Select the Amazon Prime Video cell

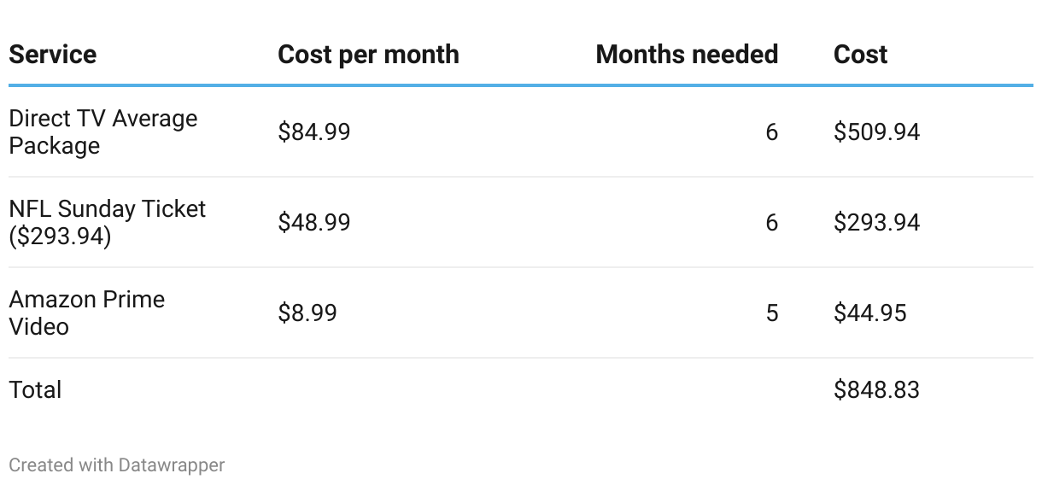[86, 313]
